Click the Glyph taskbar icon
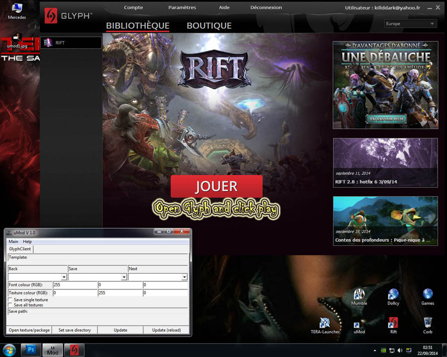Image resolution: width=447 pixels, height=357 pixels. (74, 350)
